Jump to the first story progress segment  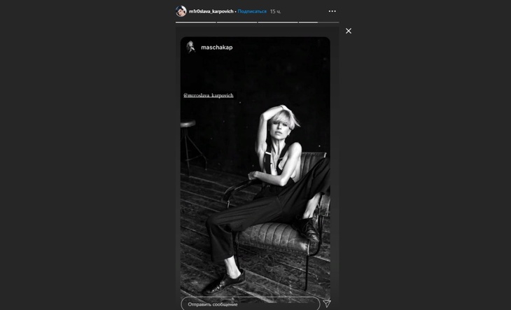(195, 22)
